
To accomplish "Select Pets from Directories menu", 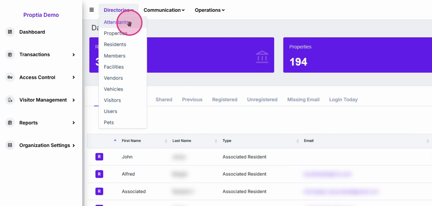I will 123,123.
